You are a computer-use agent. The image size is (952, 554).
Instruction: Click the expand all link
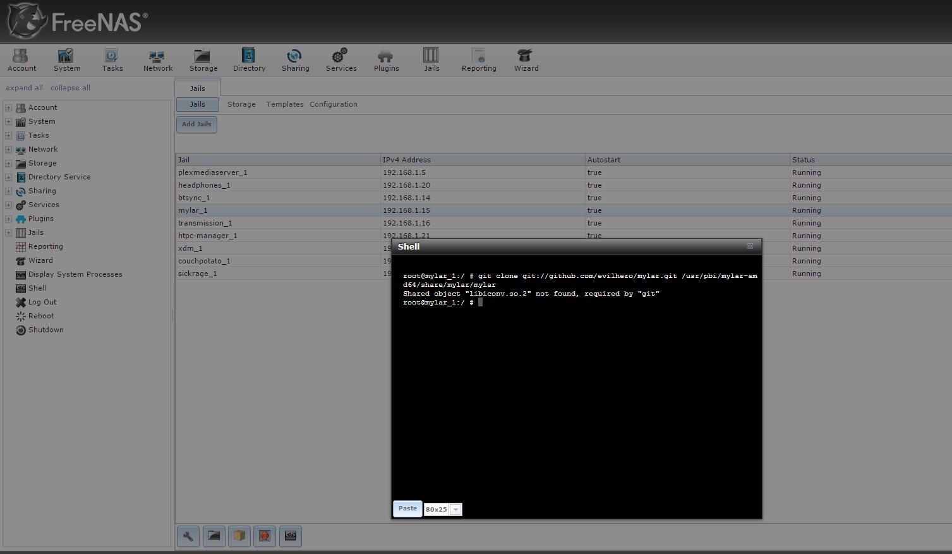(x=25, y=88)
